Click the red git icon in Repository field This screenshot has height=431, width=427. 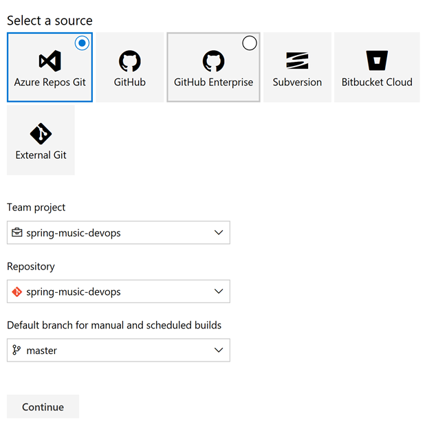point(17,291)
